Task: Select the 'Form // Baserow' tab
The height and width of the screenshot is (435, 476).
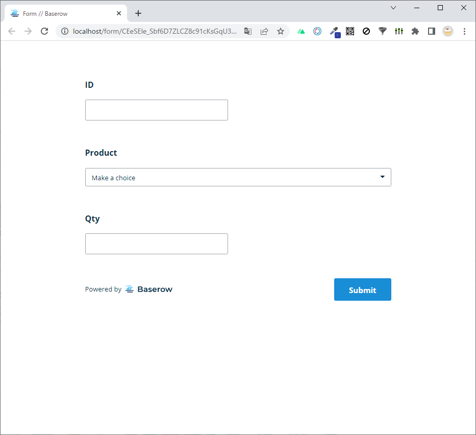Action: [x=66, y=13]
